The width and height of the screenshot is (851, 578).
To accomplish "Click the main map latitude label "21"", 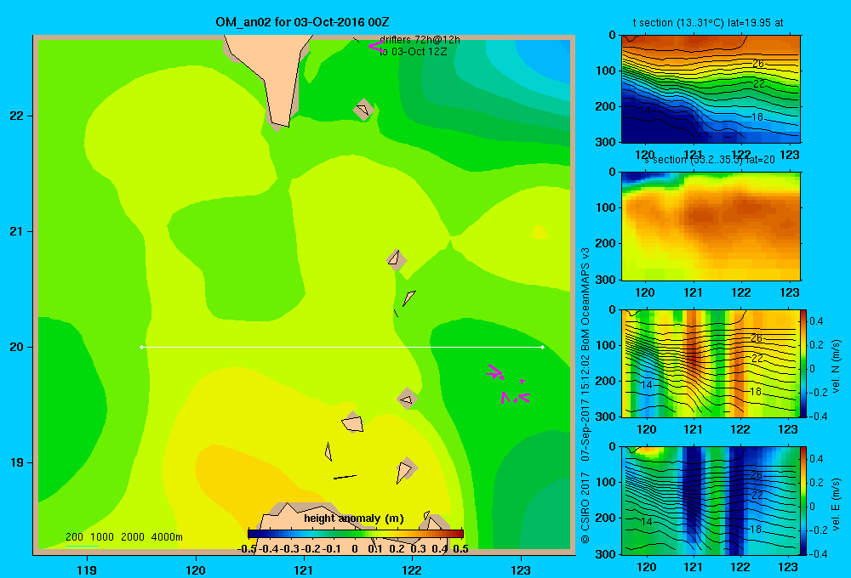I will click(17, 231).
